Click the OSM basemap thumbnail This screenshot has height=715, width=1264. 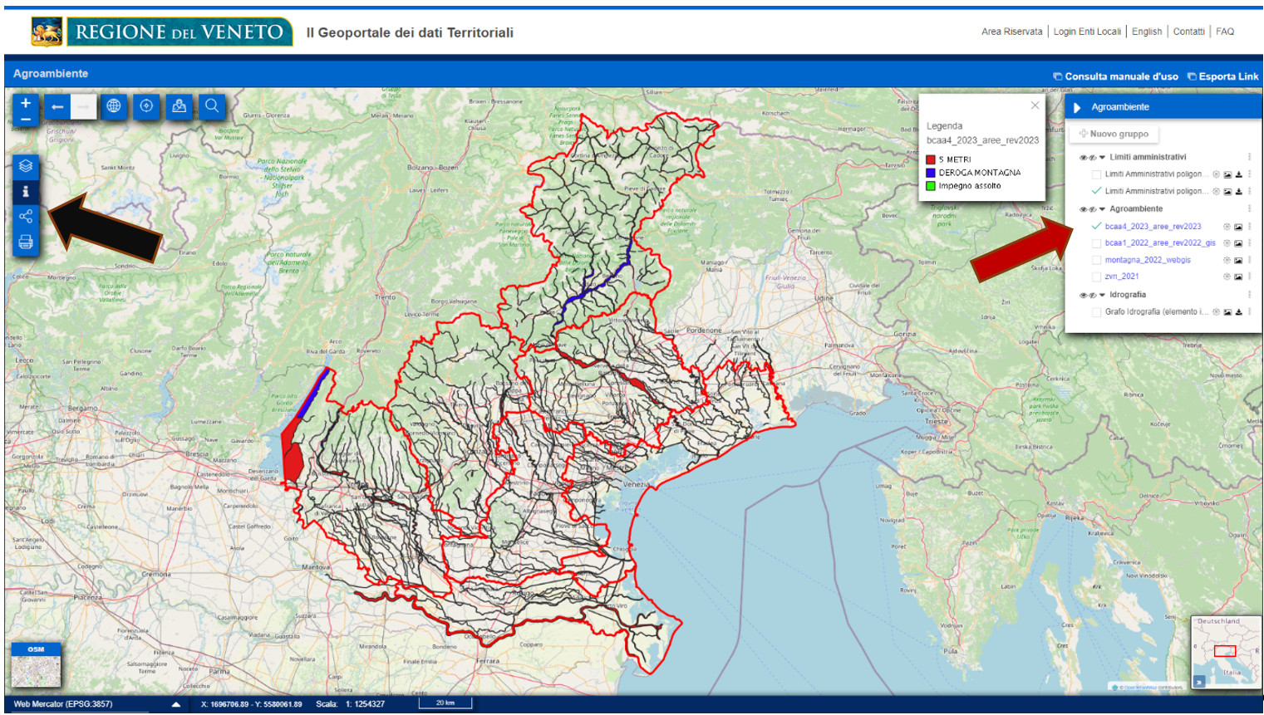click(x=36, y=666)
